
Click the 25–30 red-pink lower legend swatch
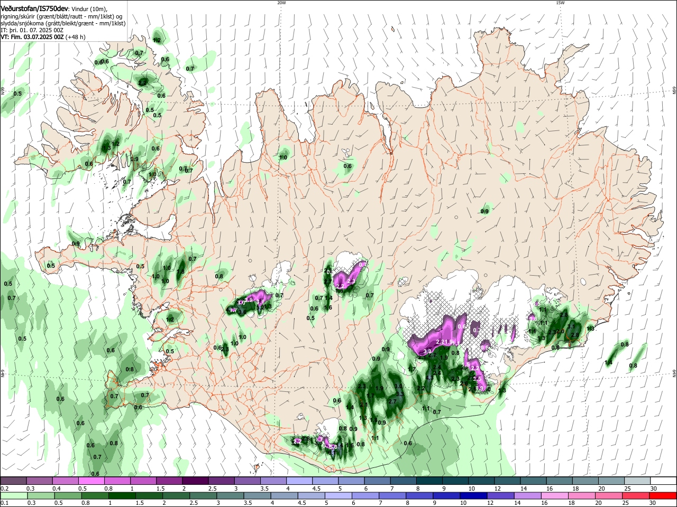point(635,495)
